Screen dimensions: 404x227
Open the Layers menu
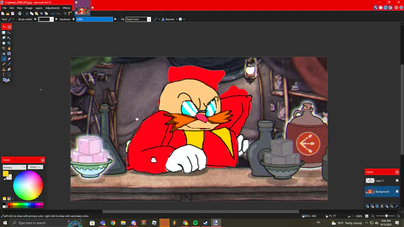pyautogui.click(x=39, y=8)
